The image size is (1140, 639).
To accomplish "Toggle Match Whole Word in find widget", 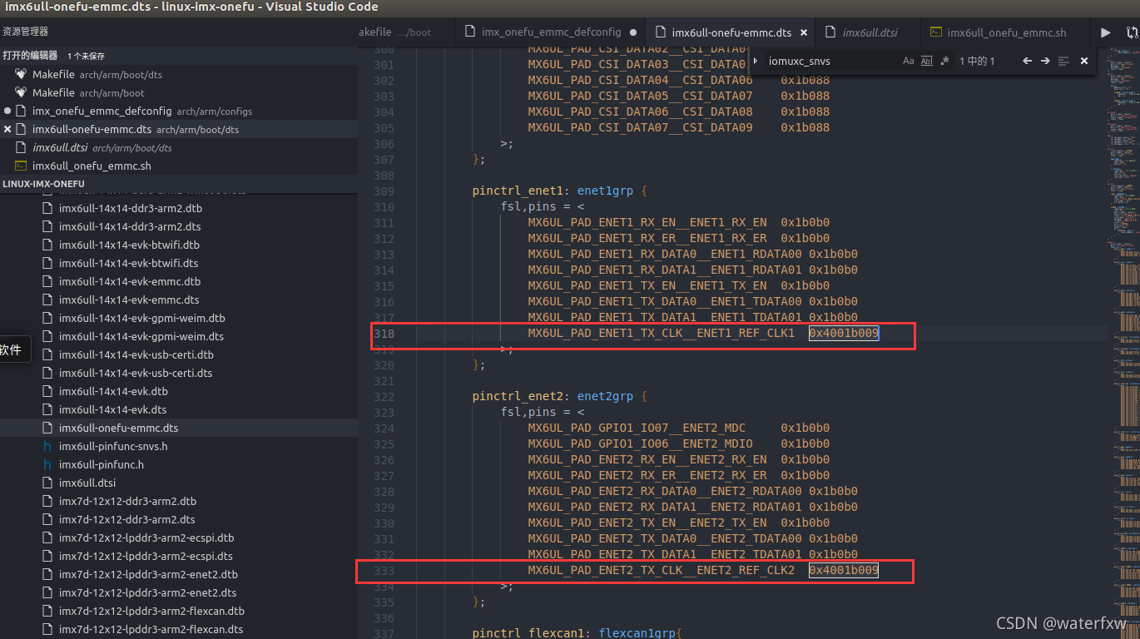I will tap(927, 61).
